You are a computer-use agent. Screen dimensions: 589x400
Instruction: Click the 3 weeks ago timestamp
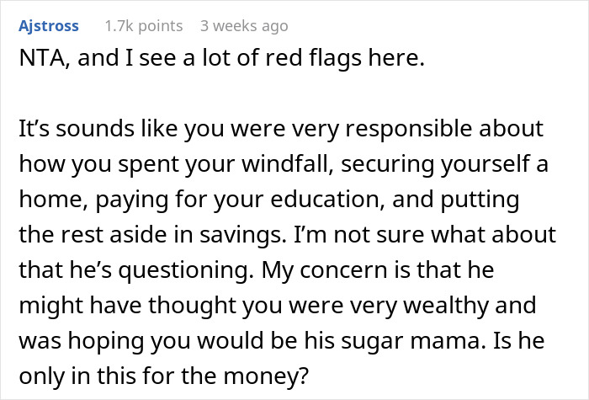tap(242, 25)
